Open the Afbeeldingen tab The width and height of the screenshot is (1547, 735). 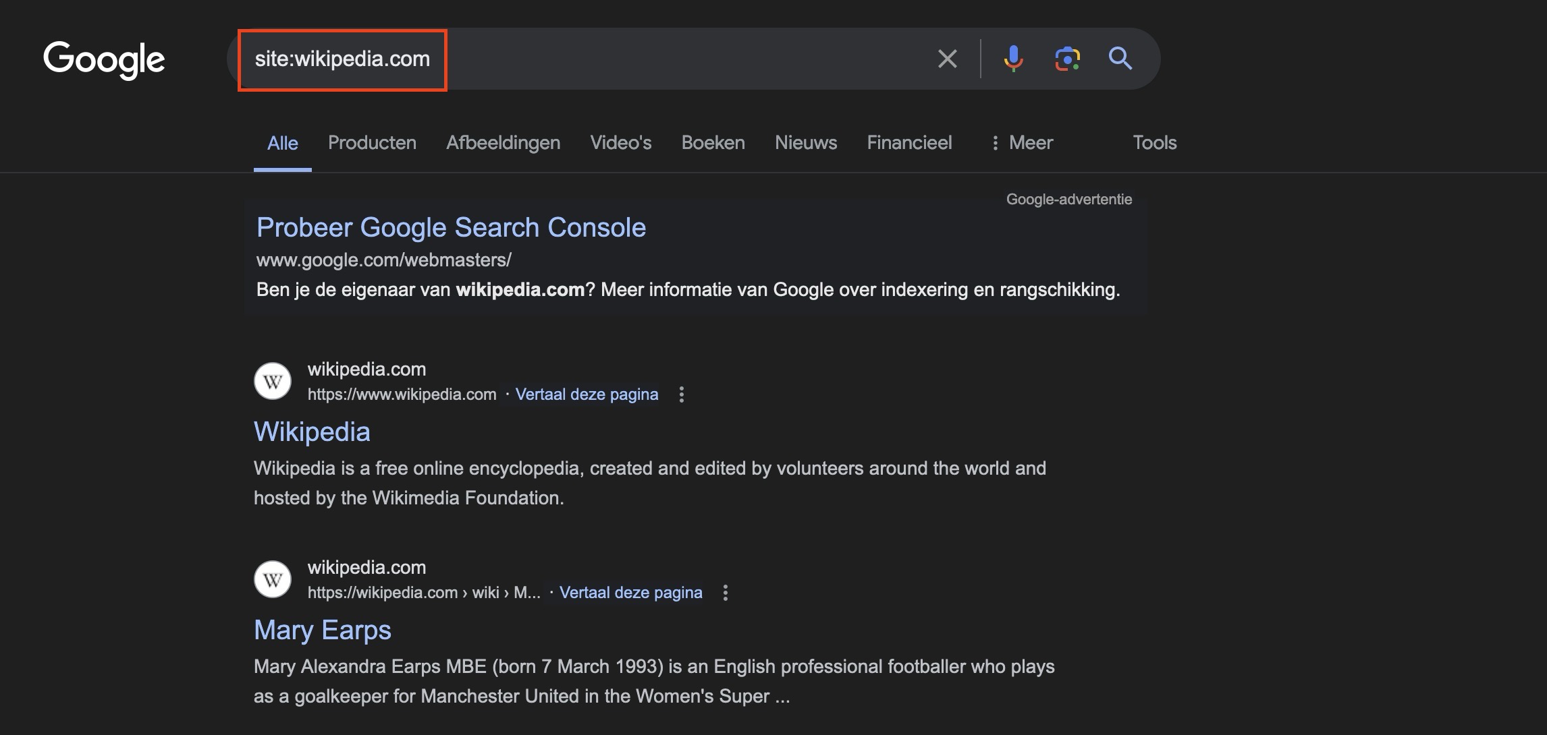click(x=503, y=143)
